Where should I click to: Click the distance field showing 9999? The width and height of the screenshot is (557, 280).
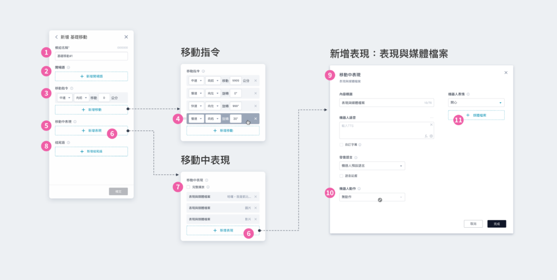[x=236, y=80]
